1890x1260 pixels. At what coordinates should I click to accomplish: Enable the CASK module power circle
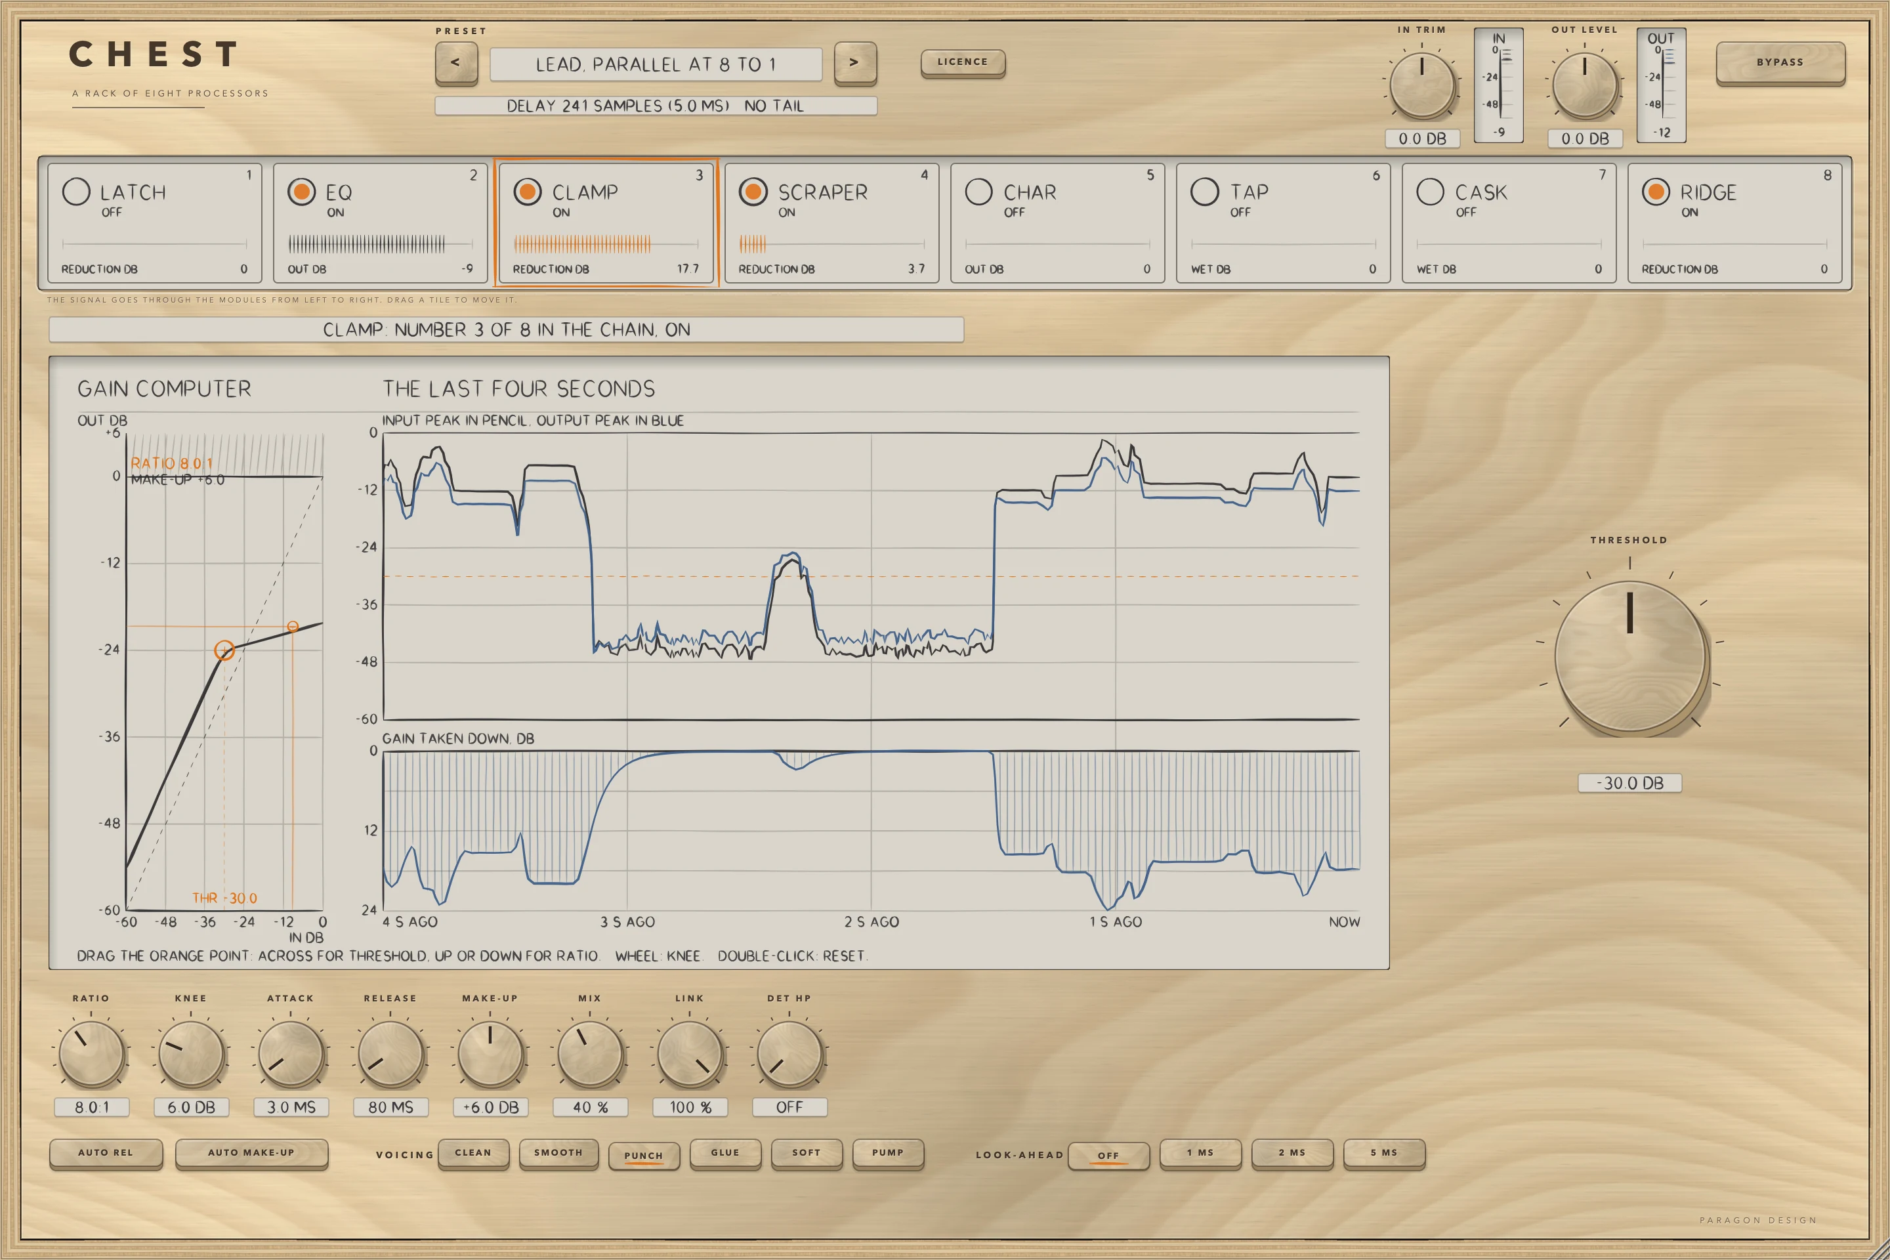pyautogui.click(x=1431, y=191)
